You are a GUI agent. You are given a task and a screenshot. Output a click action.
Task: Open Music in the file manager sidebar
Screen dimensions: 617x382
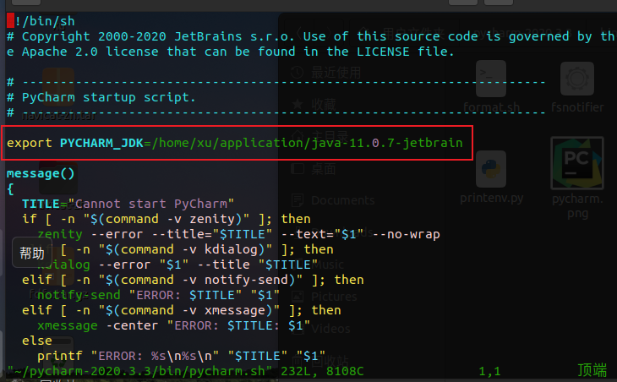coord(328,265)
